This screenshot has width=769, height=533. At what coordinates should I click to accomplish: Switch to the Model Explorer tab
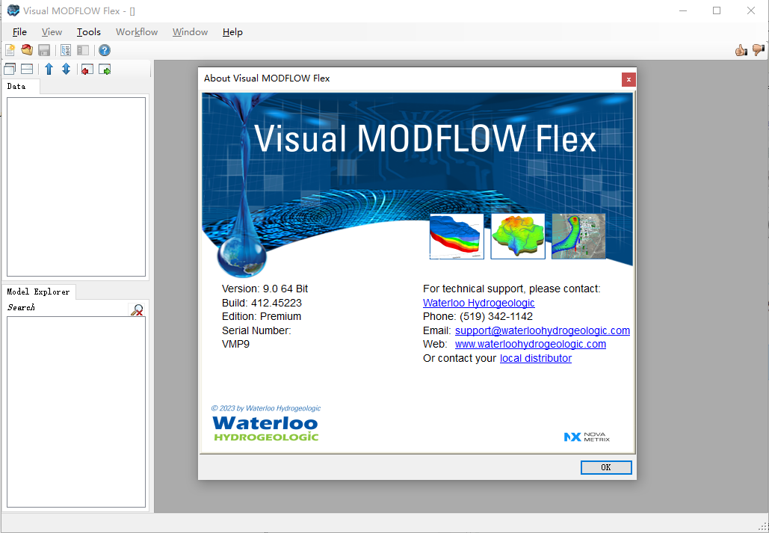[x=39, y=292]
